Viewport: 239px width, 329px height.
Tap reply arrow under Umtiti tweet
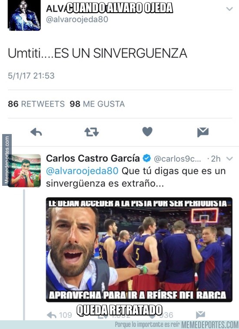pyautogui.click(x=36, y=132)
